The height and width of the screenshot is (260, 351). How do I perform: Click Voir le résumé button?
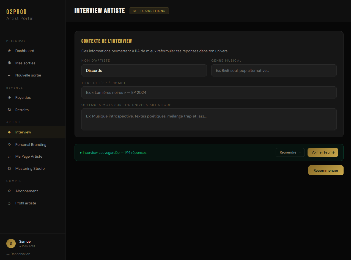[323, 152]
